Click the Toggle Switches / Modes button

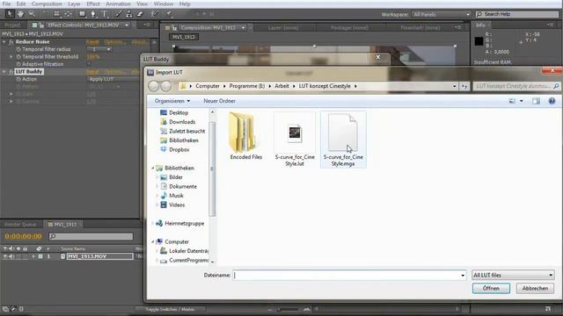pos(170,309)
